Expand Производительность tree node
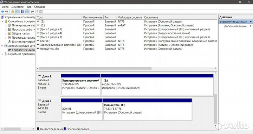 (x=6, y=38)
